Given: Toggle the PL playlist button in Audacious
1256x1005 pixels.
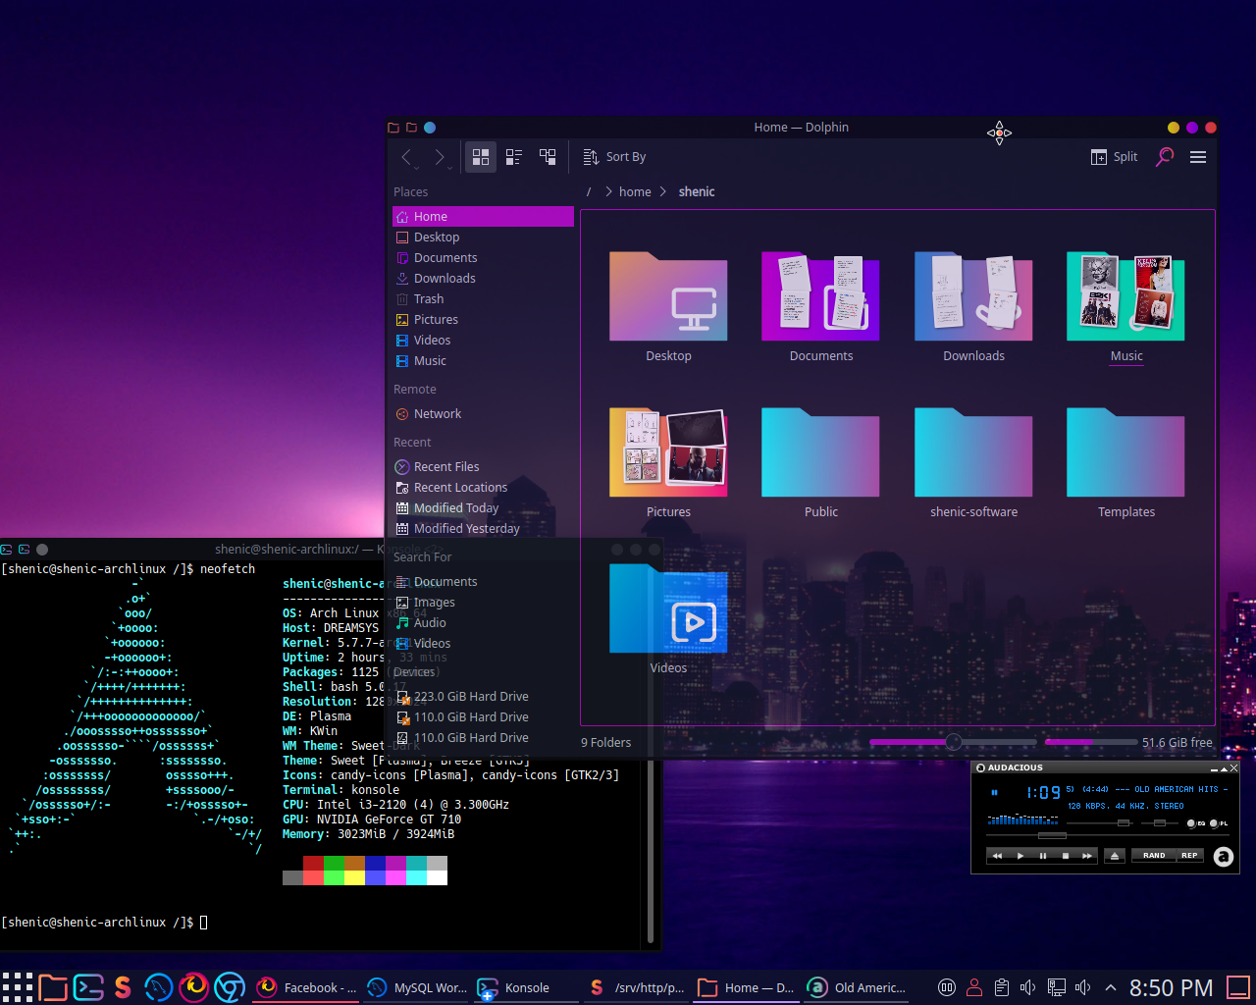Looking at the screenshot, I should pyautogui.click(x=1219, y=823).
